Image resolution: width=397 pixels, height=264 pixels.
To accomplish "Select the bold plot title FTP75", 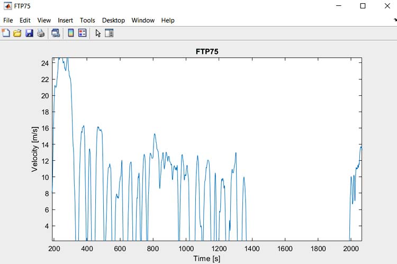I will [207, 52].
